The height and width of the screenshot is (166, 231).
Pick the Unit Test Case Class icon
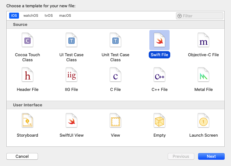tap(115, 40)
